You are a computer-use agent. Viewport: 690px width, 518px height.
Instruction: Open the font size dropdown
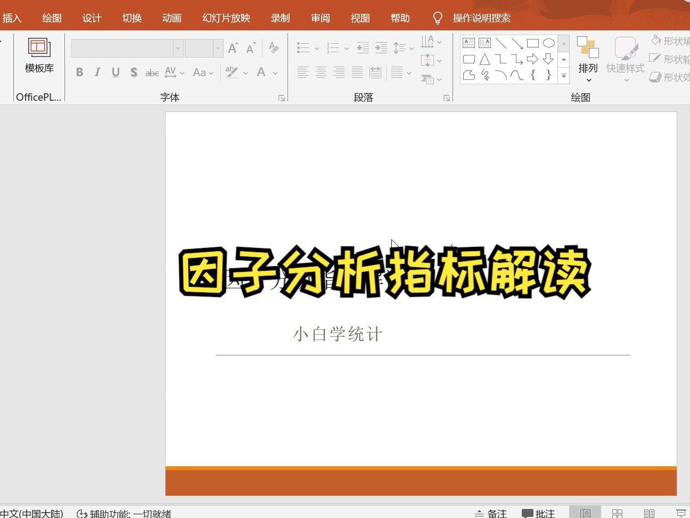[218, 48]
